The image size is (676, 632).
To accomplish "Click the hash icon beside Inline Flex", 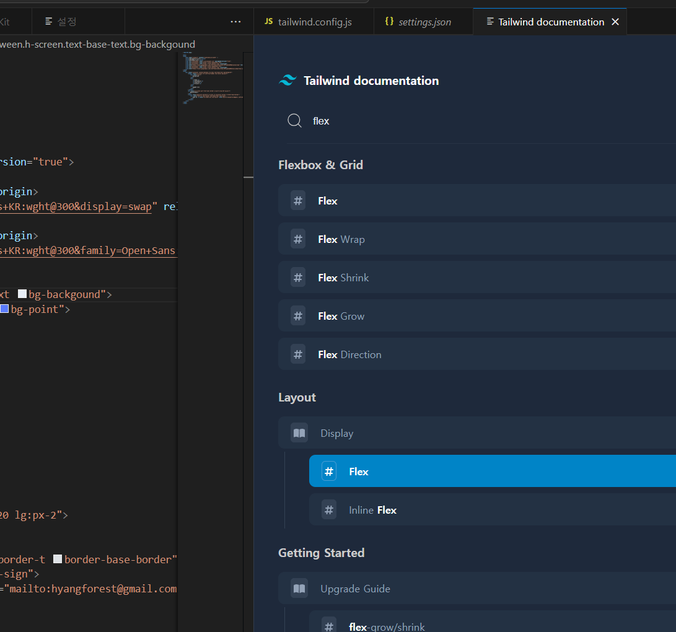I will pyautogui.click(x=329, y=509).
